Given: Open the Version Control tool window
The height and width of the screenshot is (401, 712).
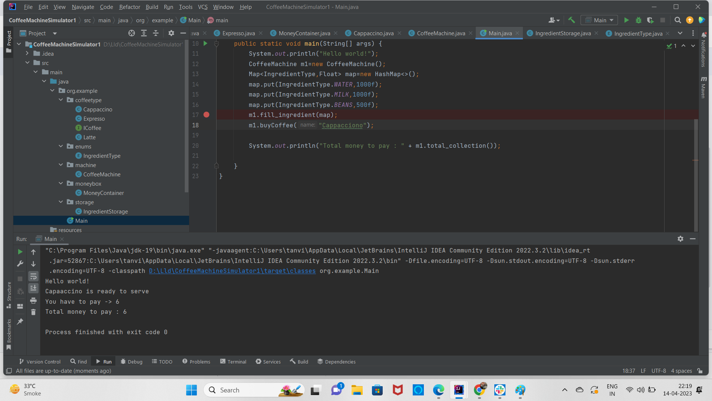Looking at the screenshot, I should (40, 362).
